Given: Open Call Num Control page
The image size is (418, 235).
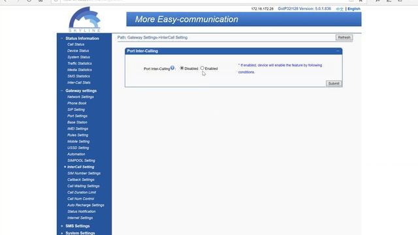Looking at the screenshot, I should click(81, 198).
